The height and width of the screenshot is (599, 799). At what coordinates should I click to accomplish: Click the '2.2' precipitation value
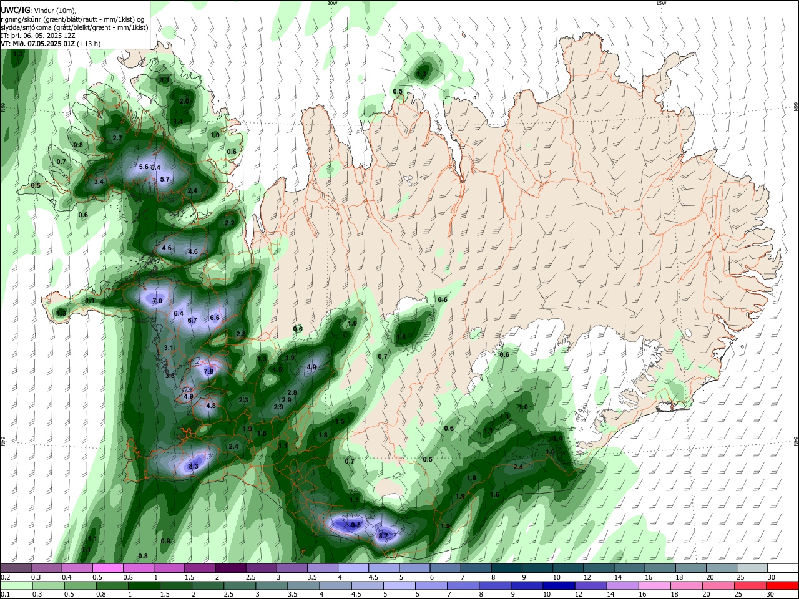pyautogui.click(x=230, y=223)
